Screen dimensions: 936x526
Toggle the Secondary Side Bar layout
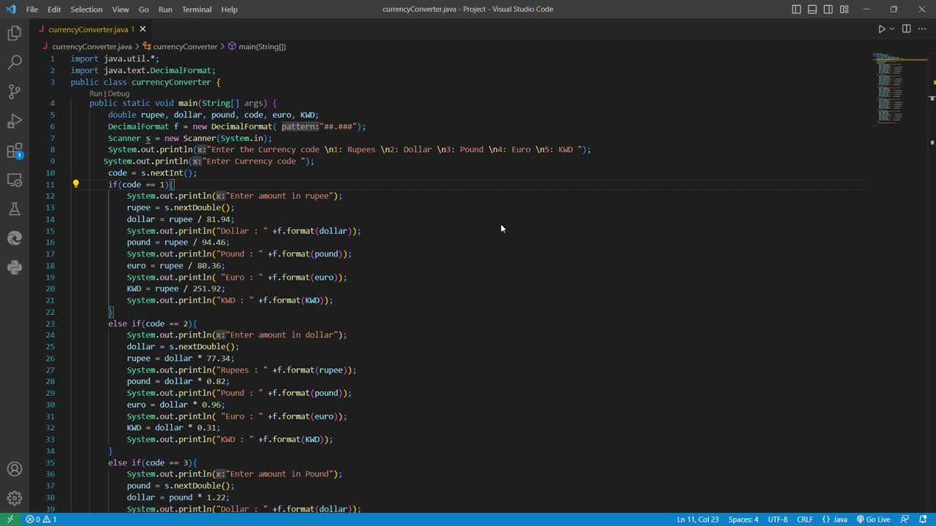pyautogui.click(x=829, y=9)
